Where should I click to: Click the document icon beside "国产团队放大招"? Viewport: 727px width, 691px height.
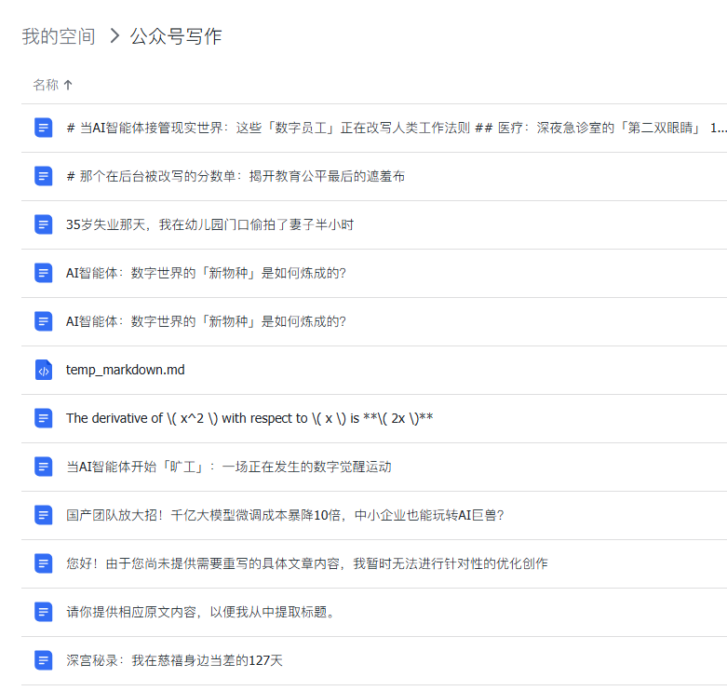click(44, 515)
